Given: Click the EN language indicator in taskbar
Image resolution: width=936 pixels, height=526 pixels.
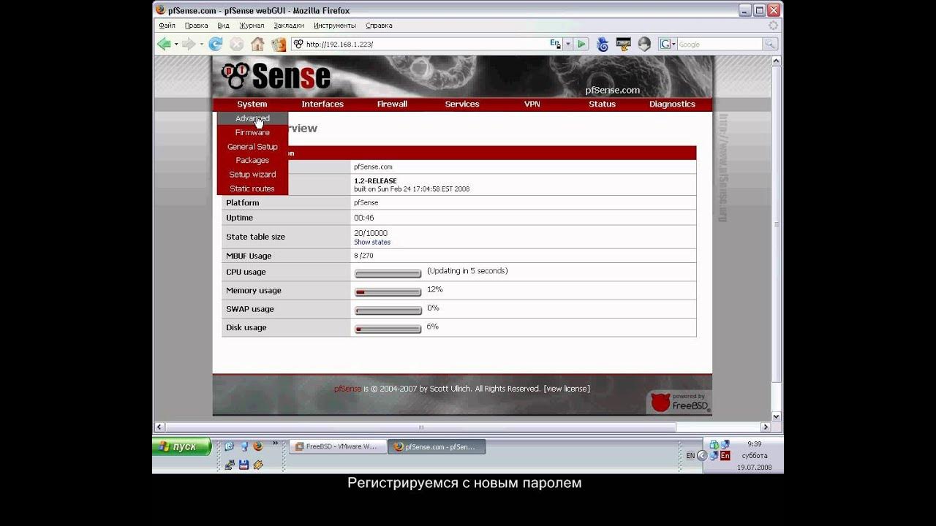Looking at the screenshot, I should 690,456.
